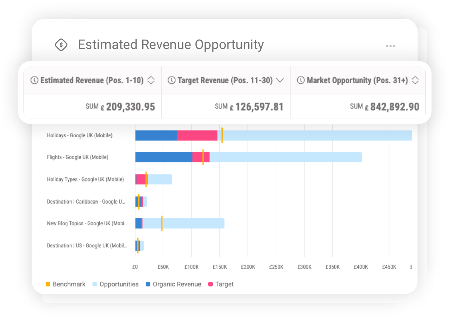Open the Target Revenue (Pos. 11-30) dropdown

coord(280,80)
